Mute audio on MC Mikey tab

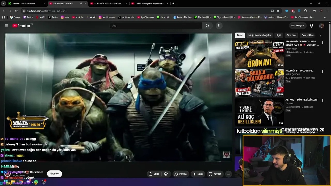[x=81, y=4]
